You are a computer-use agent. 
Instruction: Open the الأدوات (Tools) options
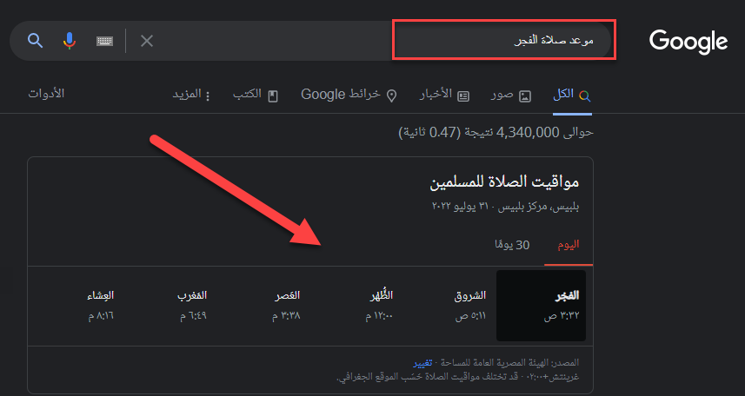46,94
